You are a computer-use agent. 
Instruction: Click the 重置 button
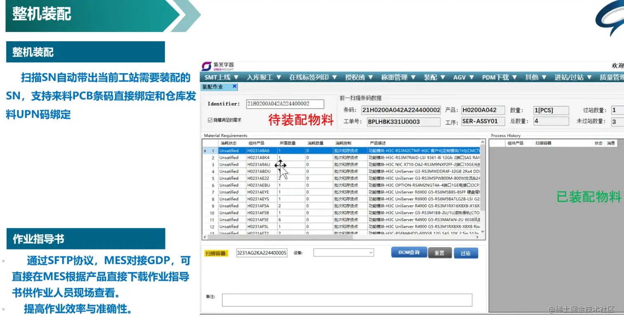tap(440, 253)
